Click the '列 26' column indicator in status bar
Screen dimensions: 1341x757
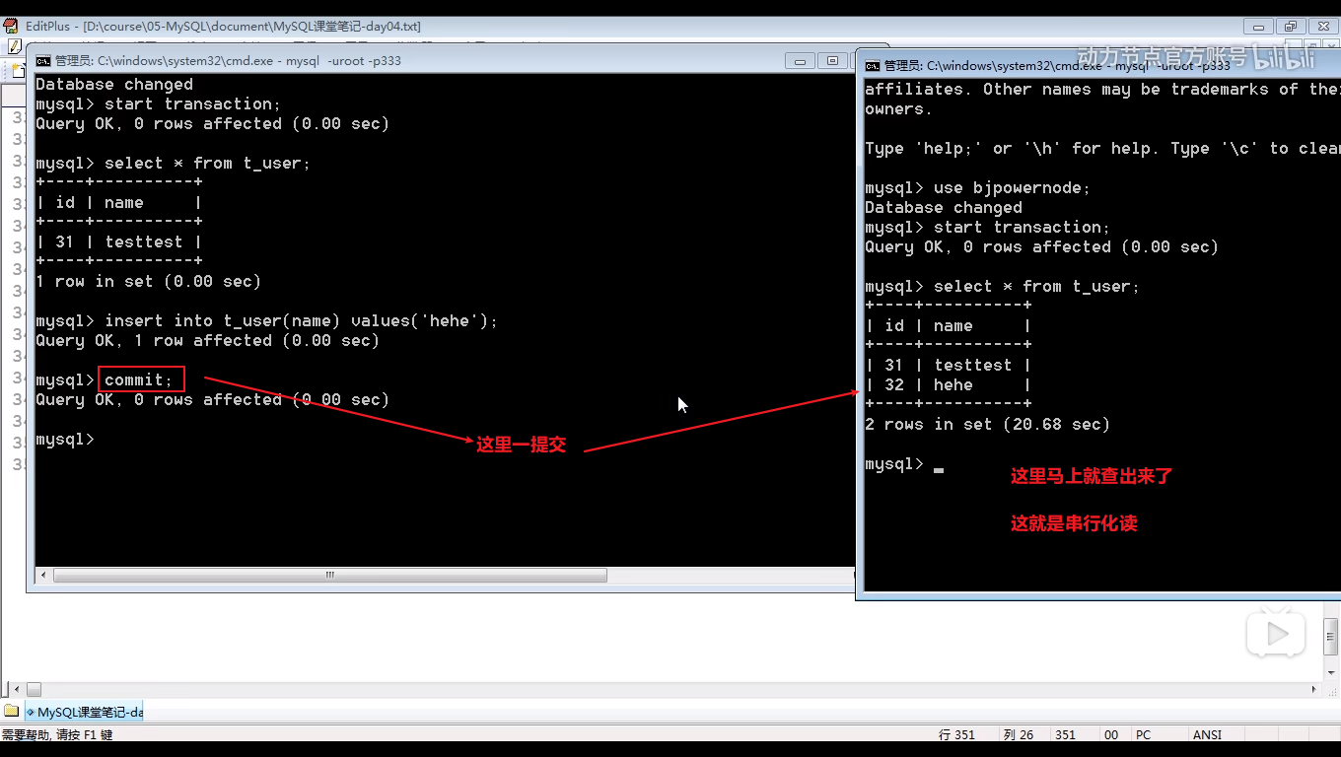(x=1018, y=735)
